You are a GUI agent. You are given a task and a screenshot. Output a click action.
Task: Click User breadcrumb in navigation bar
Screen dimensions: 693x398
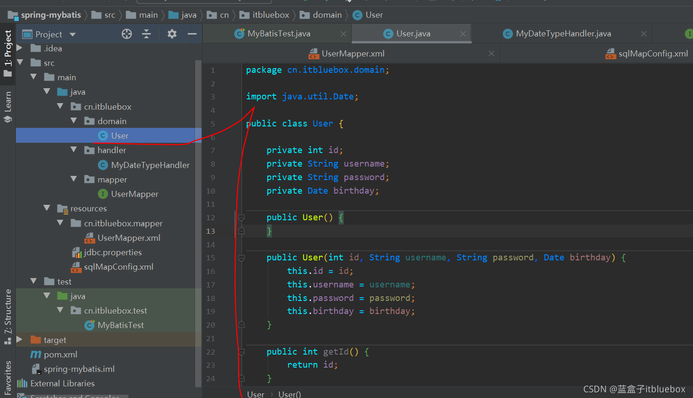tap(368, 15)
